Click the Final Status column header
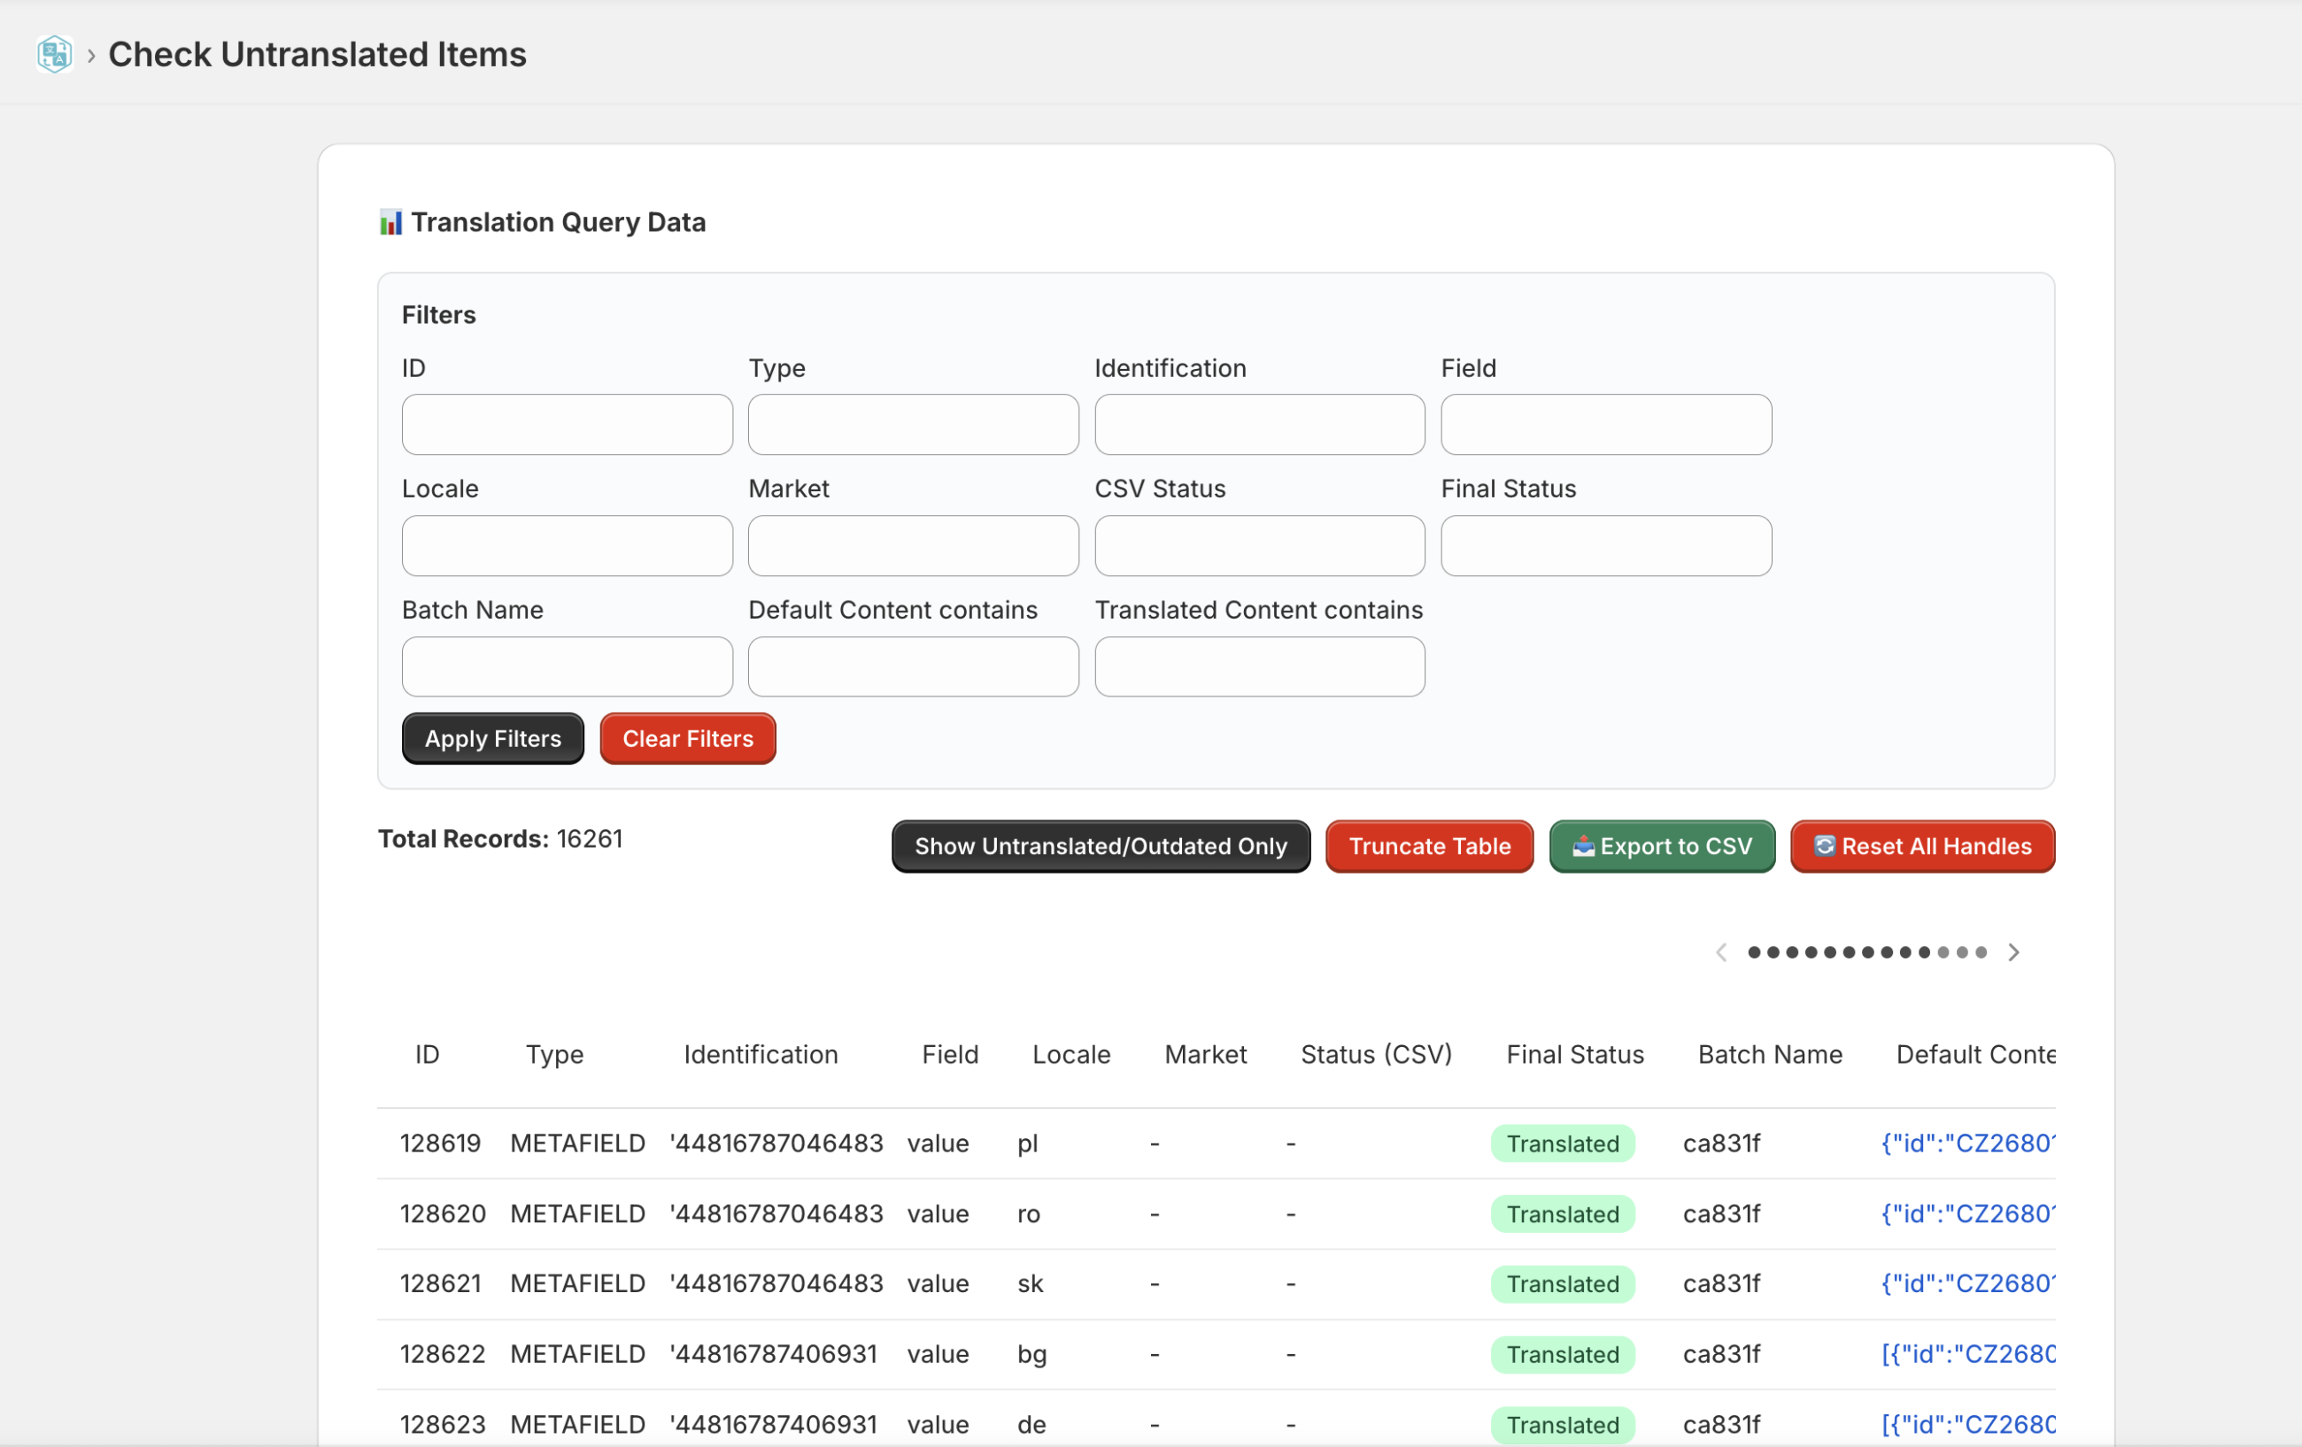 coord(1574,1054)
